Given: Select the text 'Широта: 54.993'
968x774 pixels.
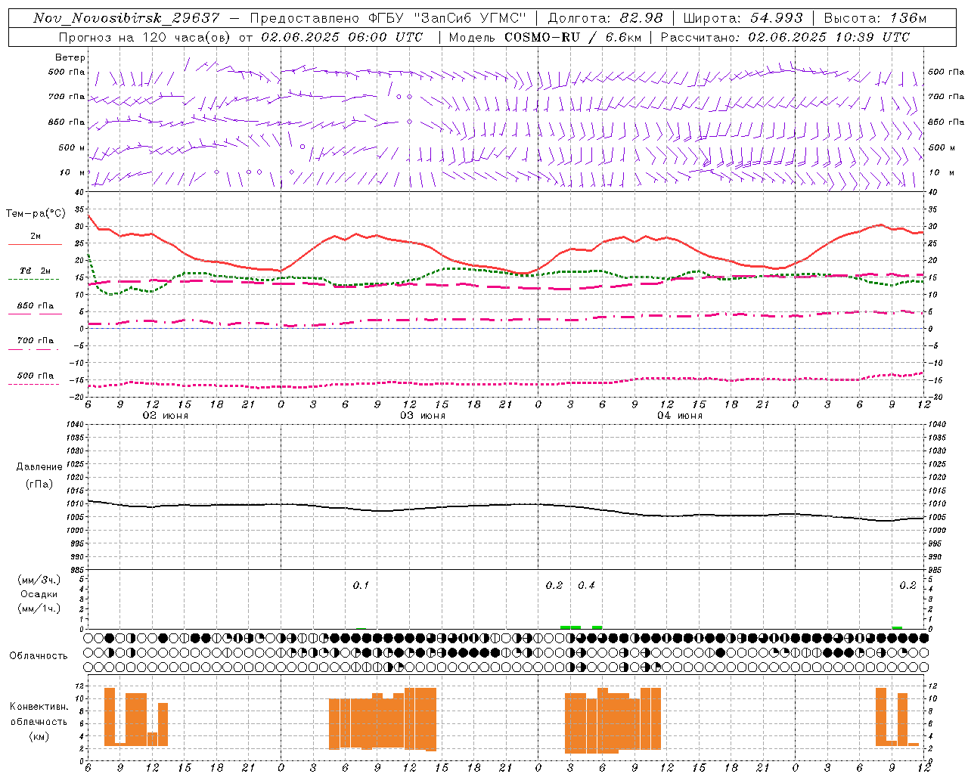Looking at the screenshot, I should coord(743,18).
